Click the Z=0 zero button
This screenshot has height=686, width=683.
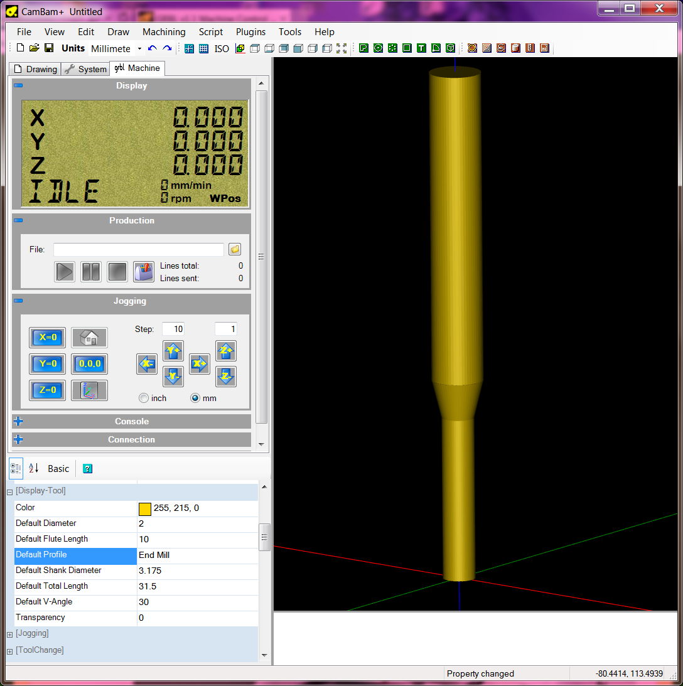pyautogui.click(x=47, y=390)
